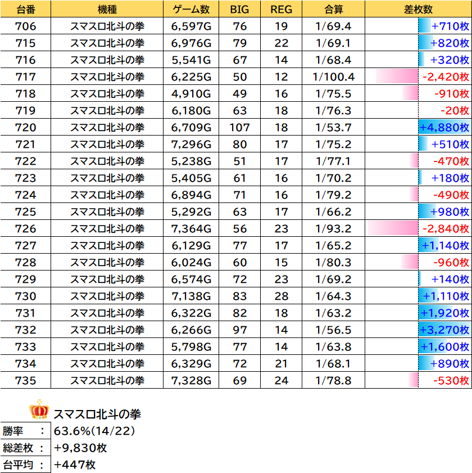
Task: Click the +4,880枚 difference value
Action: pyautogui.click(x=444, y=127)
